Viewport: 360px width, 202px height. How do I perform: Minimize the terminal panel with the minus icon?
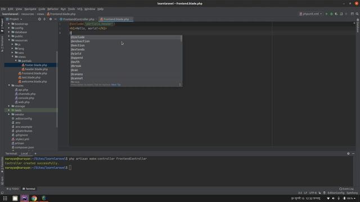pos(353,154)
